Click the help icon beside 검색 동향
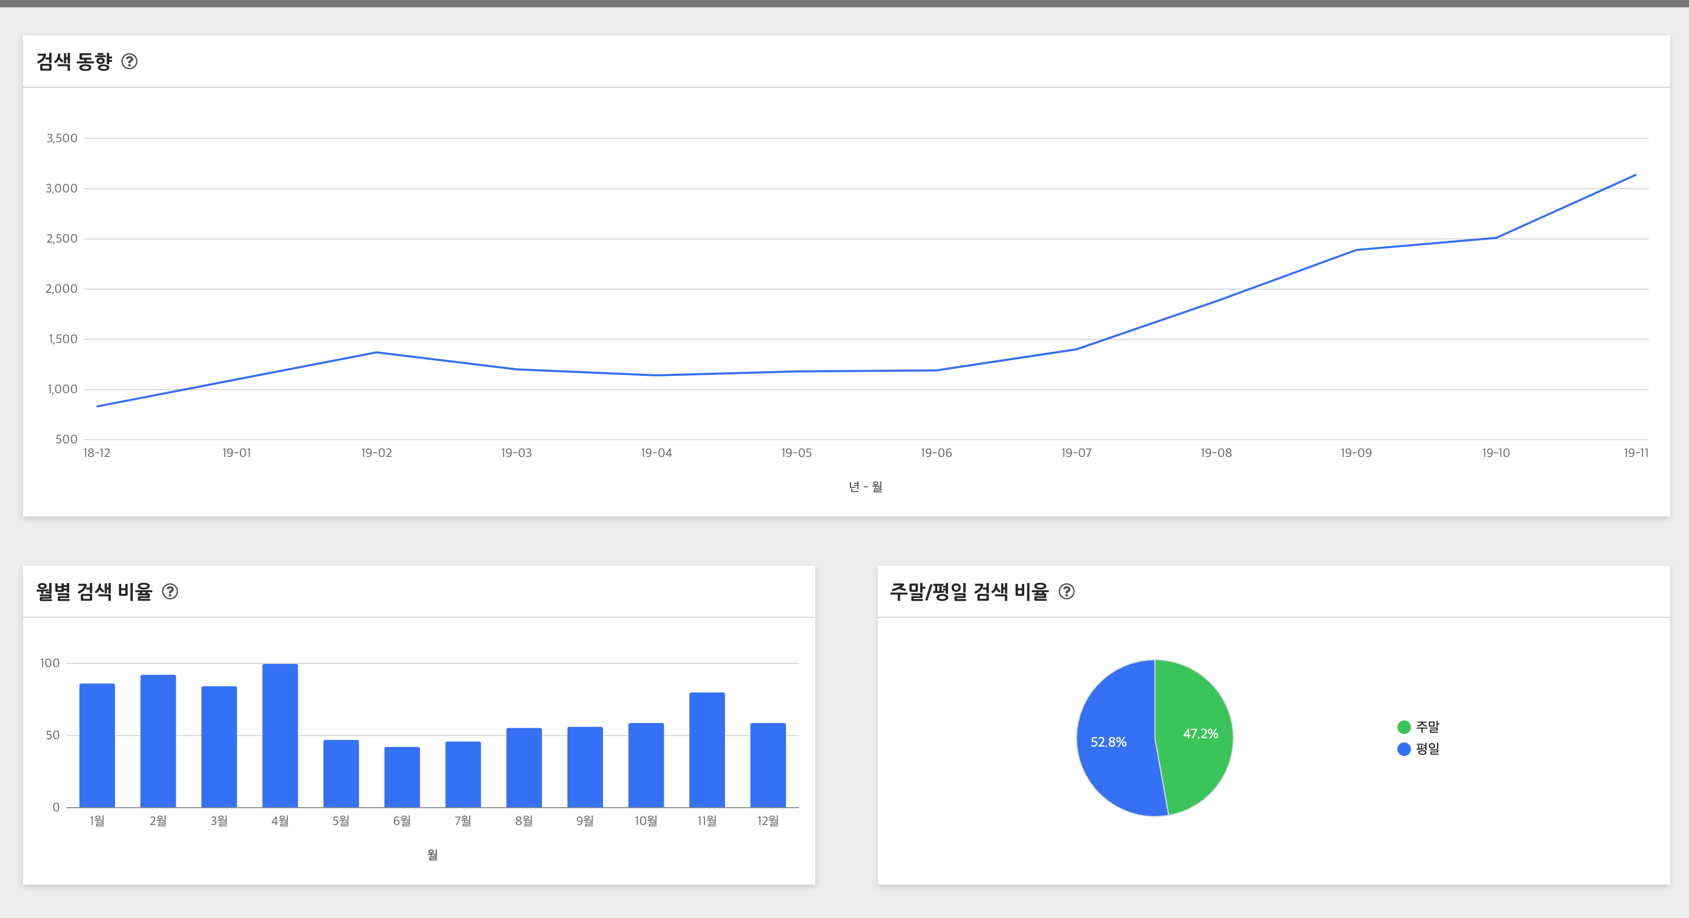The height and width of the screenshot is (918, 1689). pyautogui.click(x=129, y=61)
